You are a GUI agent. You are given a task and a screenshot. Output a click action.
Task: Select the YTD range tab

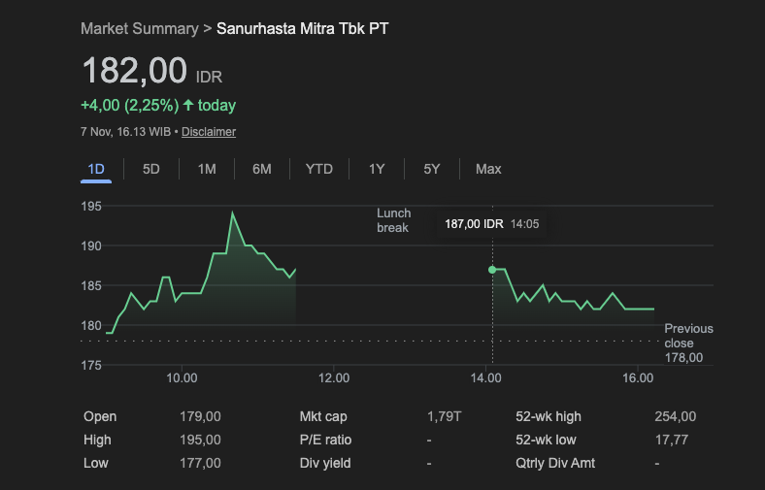point(319,169)
